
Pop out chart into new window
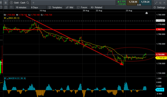coord(160,3)
